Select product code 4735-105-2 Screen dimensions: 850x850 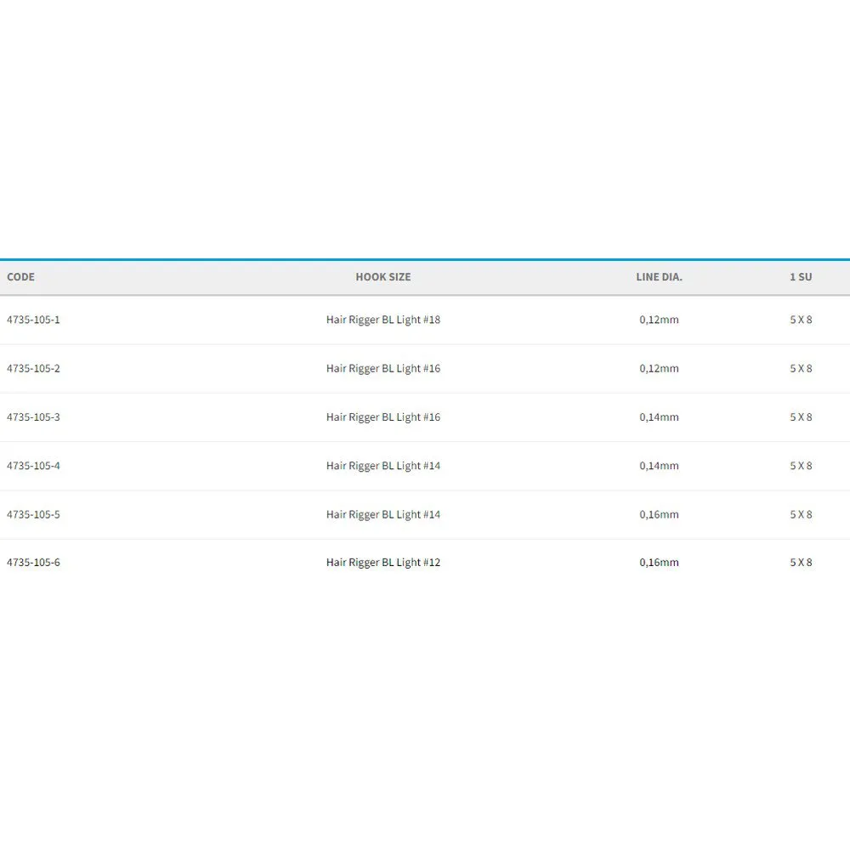click(33, 369)
